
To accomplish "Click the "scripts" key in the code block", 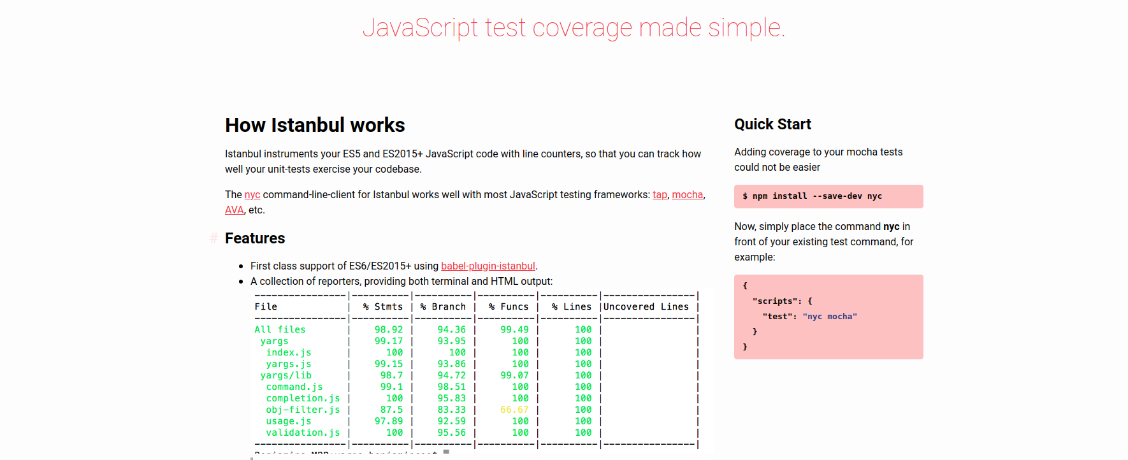I will [775, 301].
